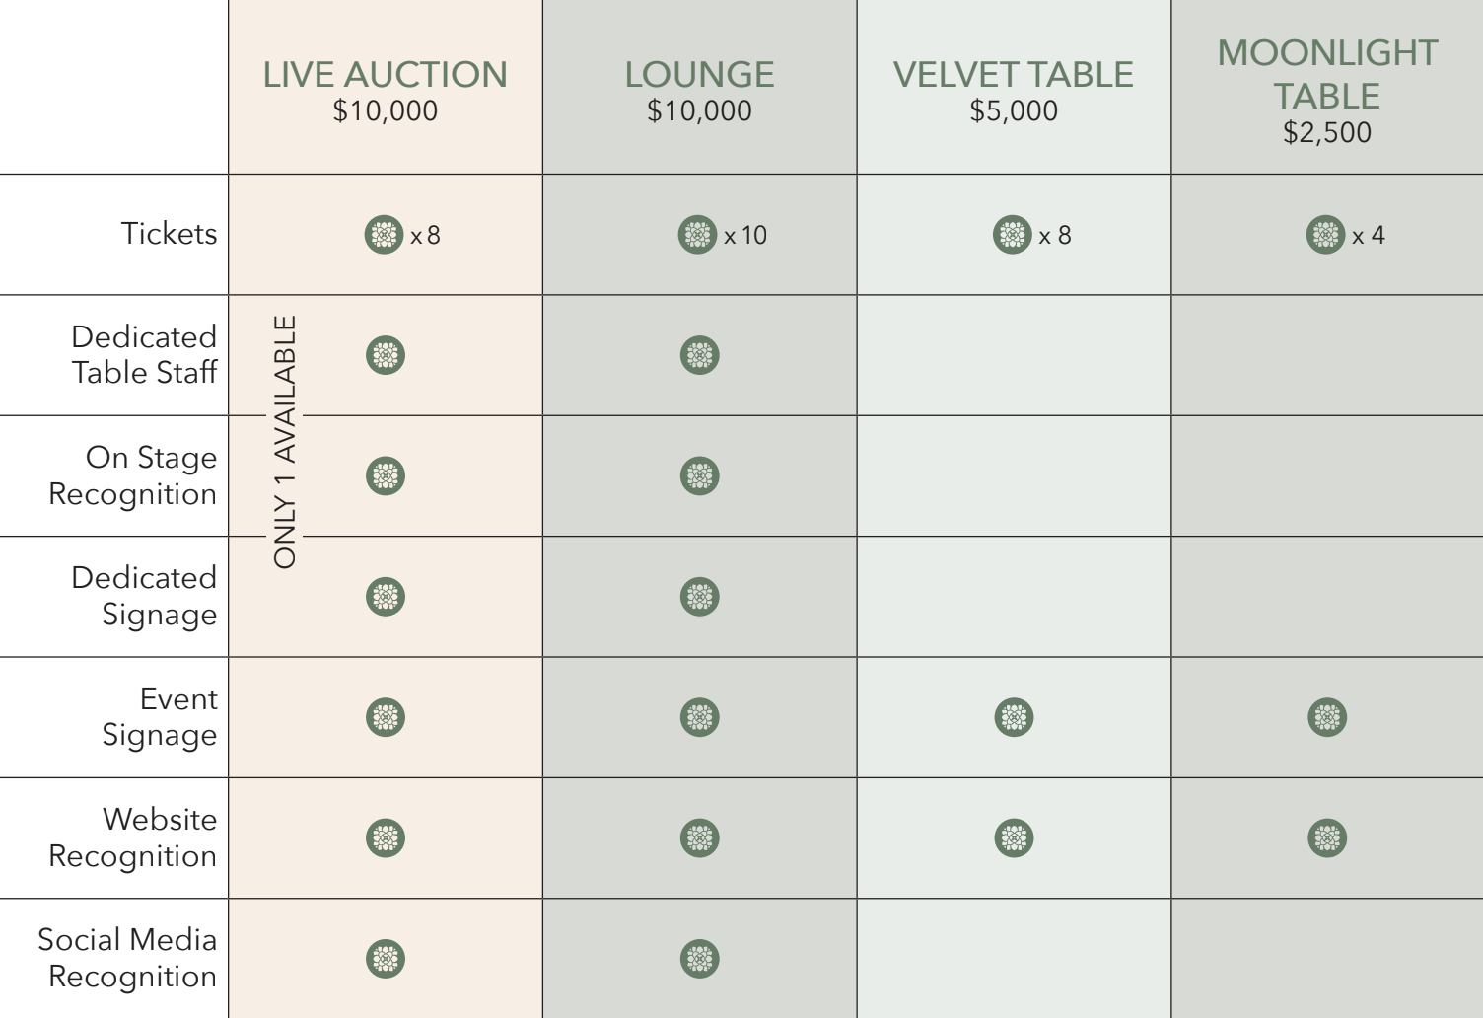Viewport: 1483px width, 1018px height.
Task: Select the LIVE AUCTION column header
Action: click(x=385, y=75)
